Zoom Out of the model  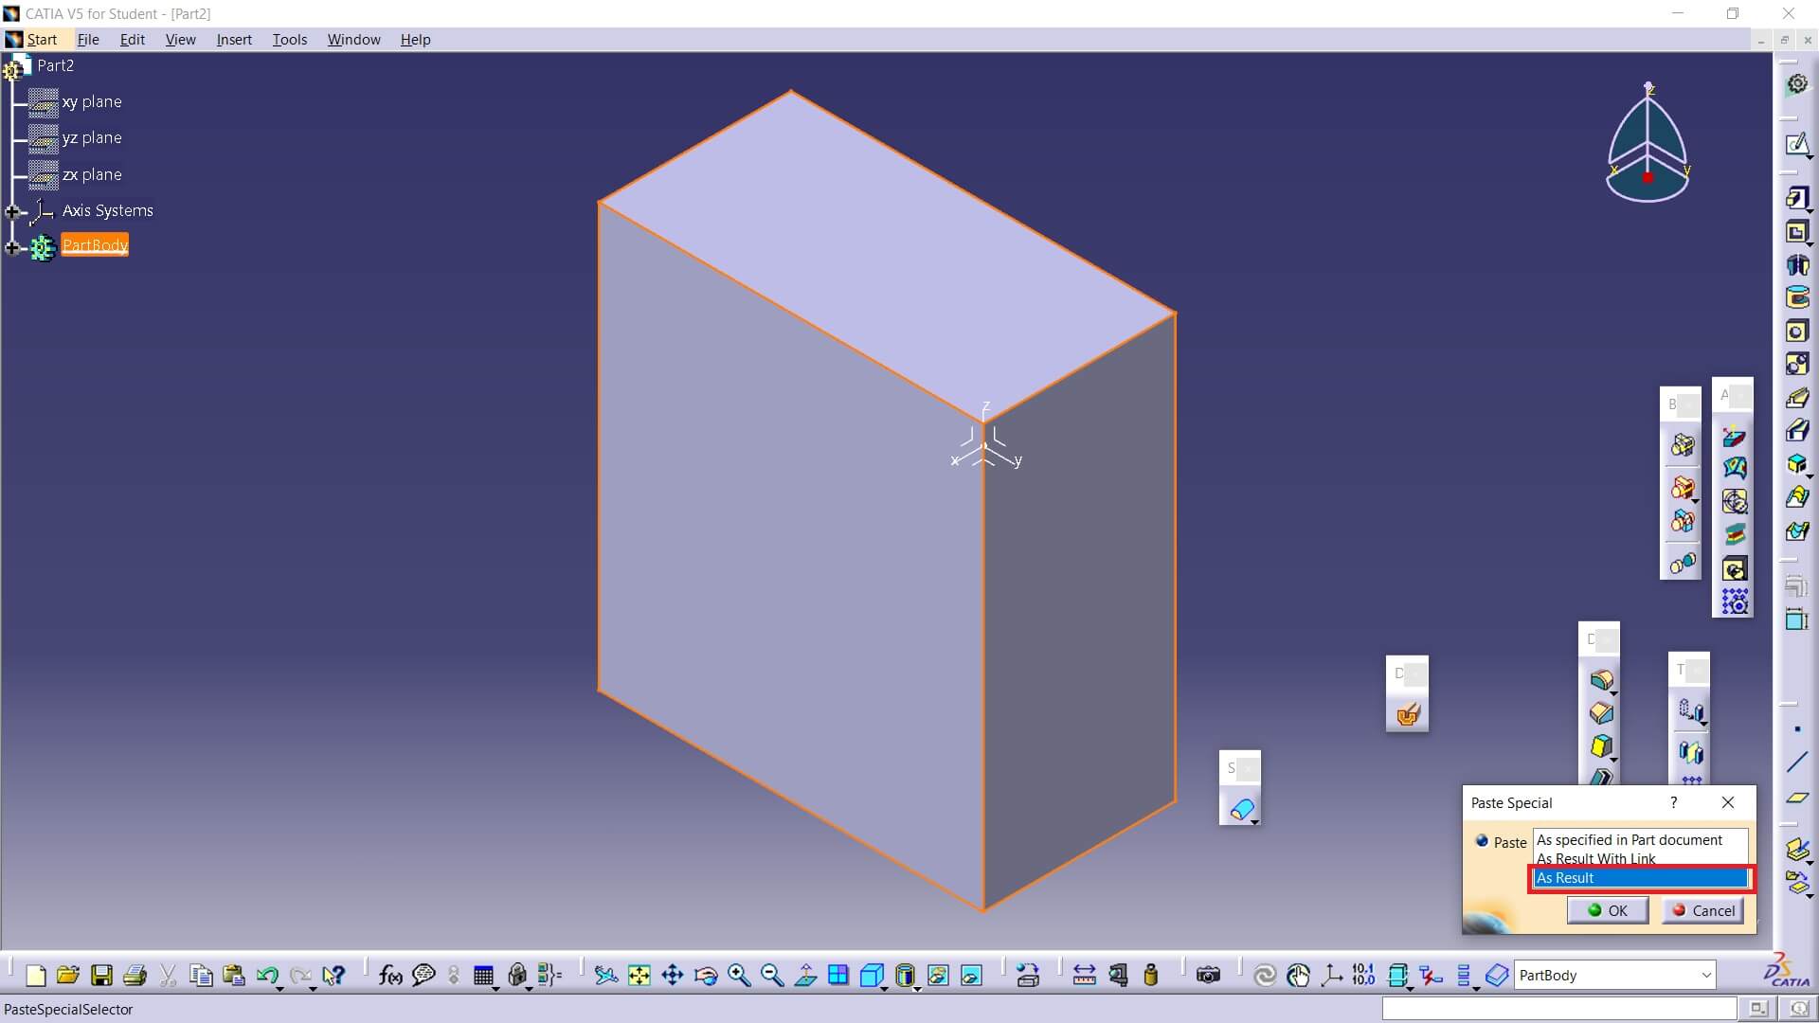[x=772, y=975]
